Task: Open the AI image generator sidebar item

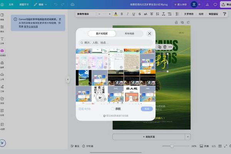Action: (2, 126)
